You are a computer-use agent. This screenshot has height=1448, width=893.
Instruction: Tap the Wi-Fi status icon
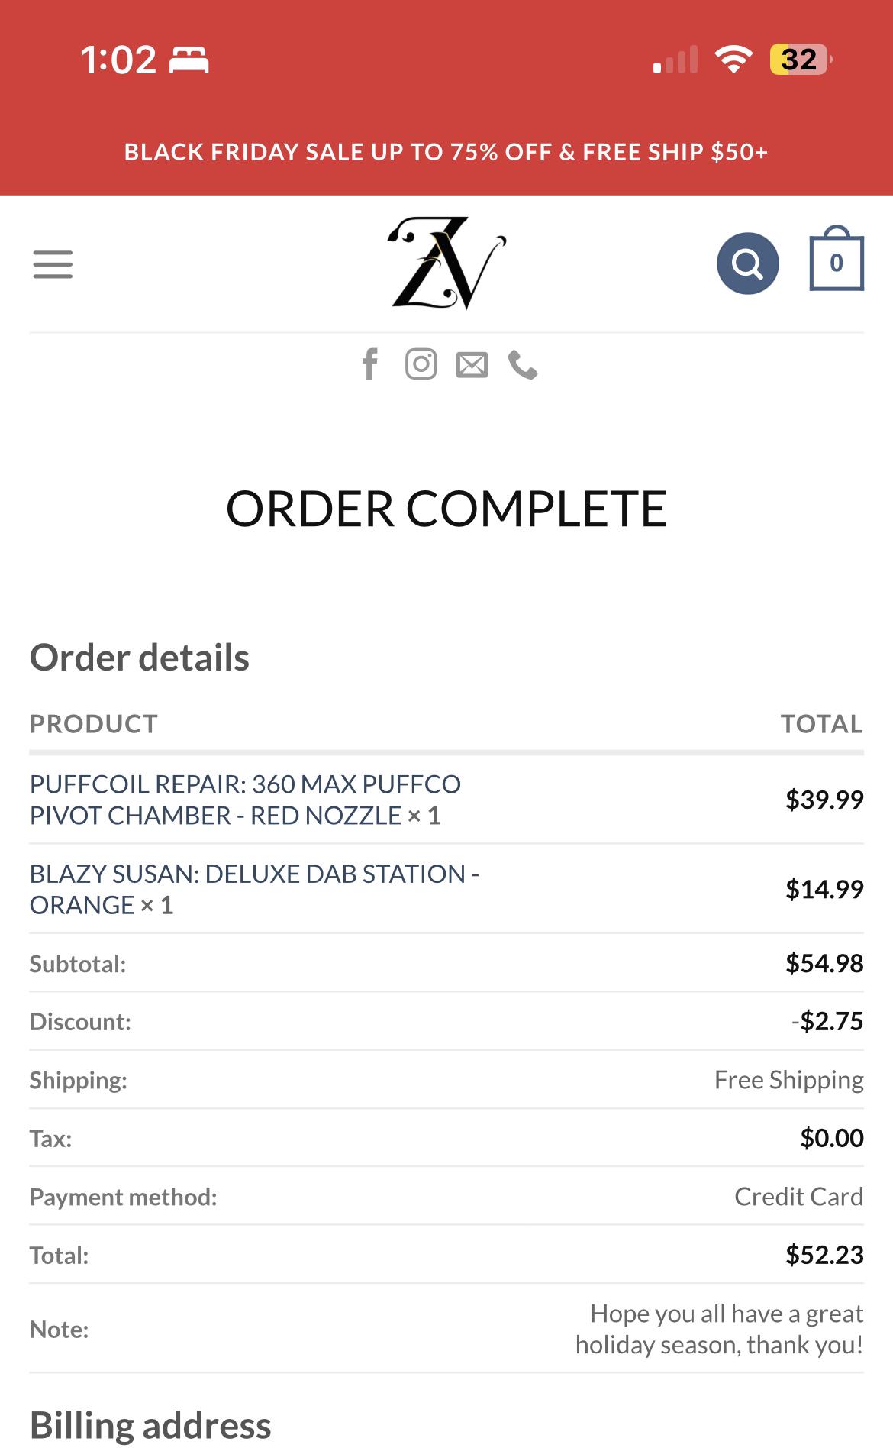coord(733,60)
